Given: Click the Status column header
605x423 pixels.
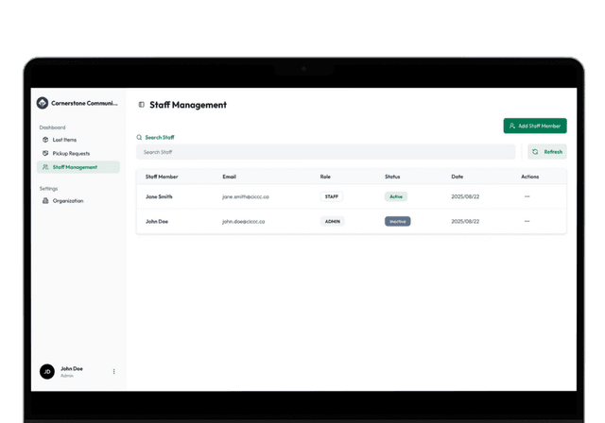Looking at the screenshot, I should point(392,177).
